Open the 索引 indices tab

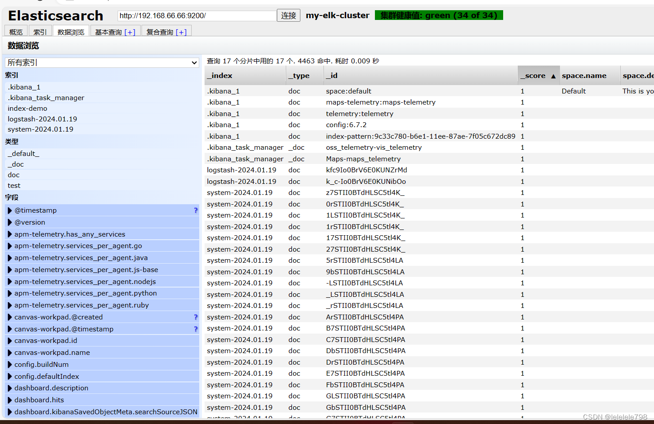[x=40, y=32]
